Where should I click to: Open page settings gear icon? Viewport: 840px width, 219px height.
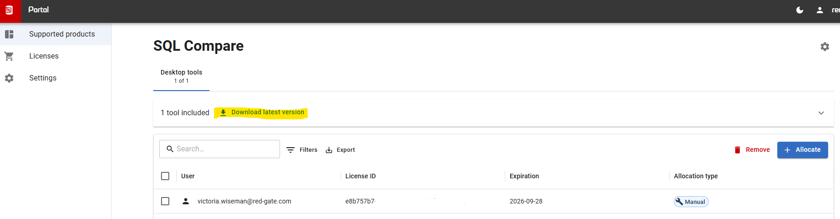pos(825,47)
